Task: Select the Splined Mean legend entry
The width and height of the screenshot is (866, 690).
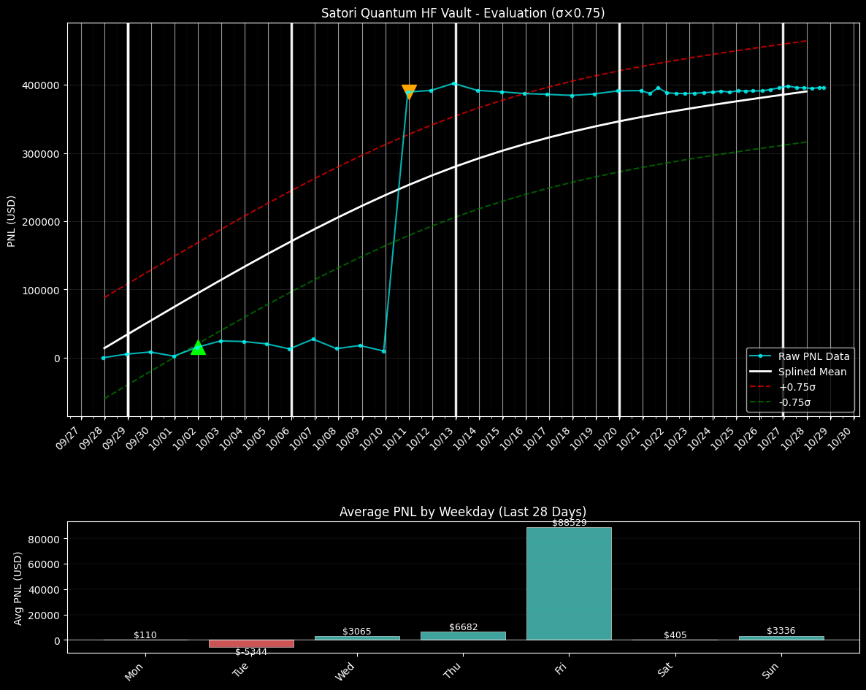Action: pos(812,372)
